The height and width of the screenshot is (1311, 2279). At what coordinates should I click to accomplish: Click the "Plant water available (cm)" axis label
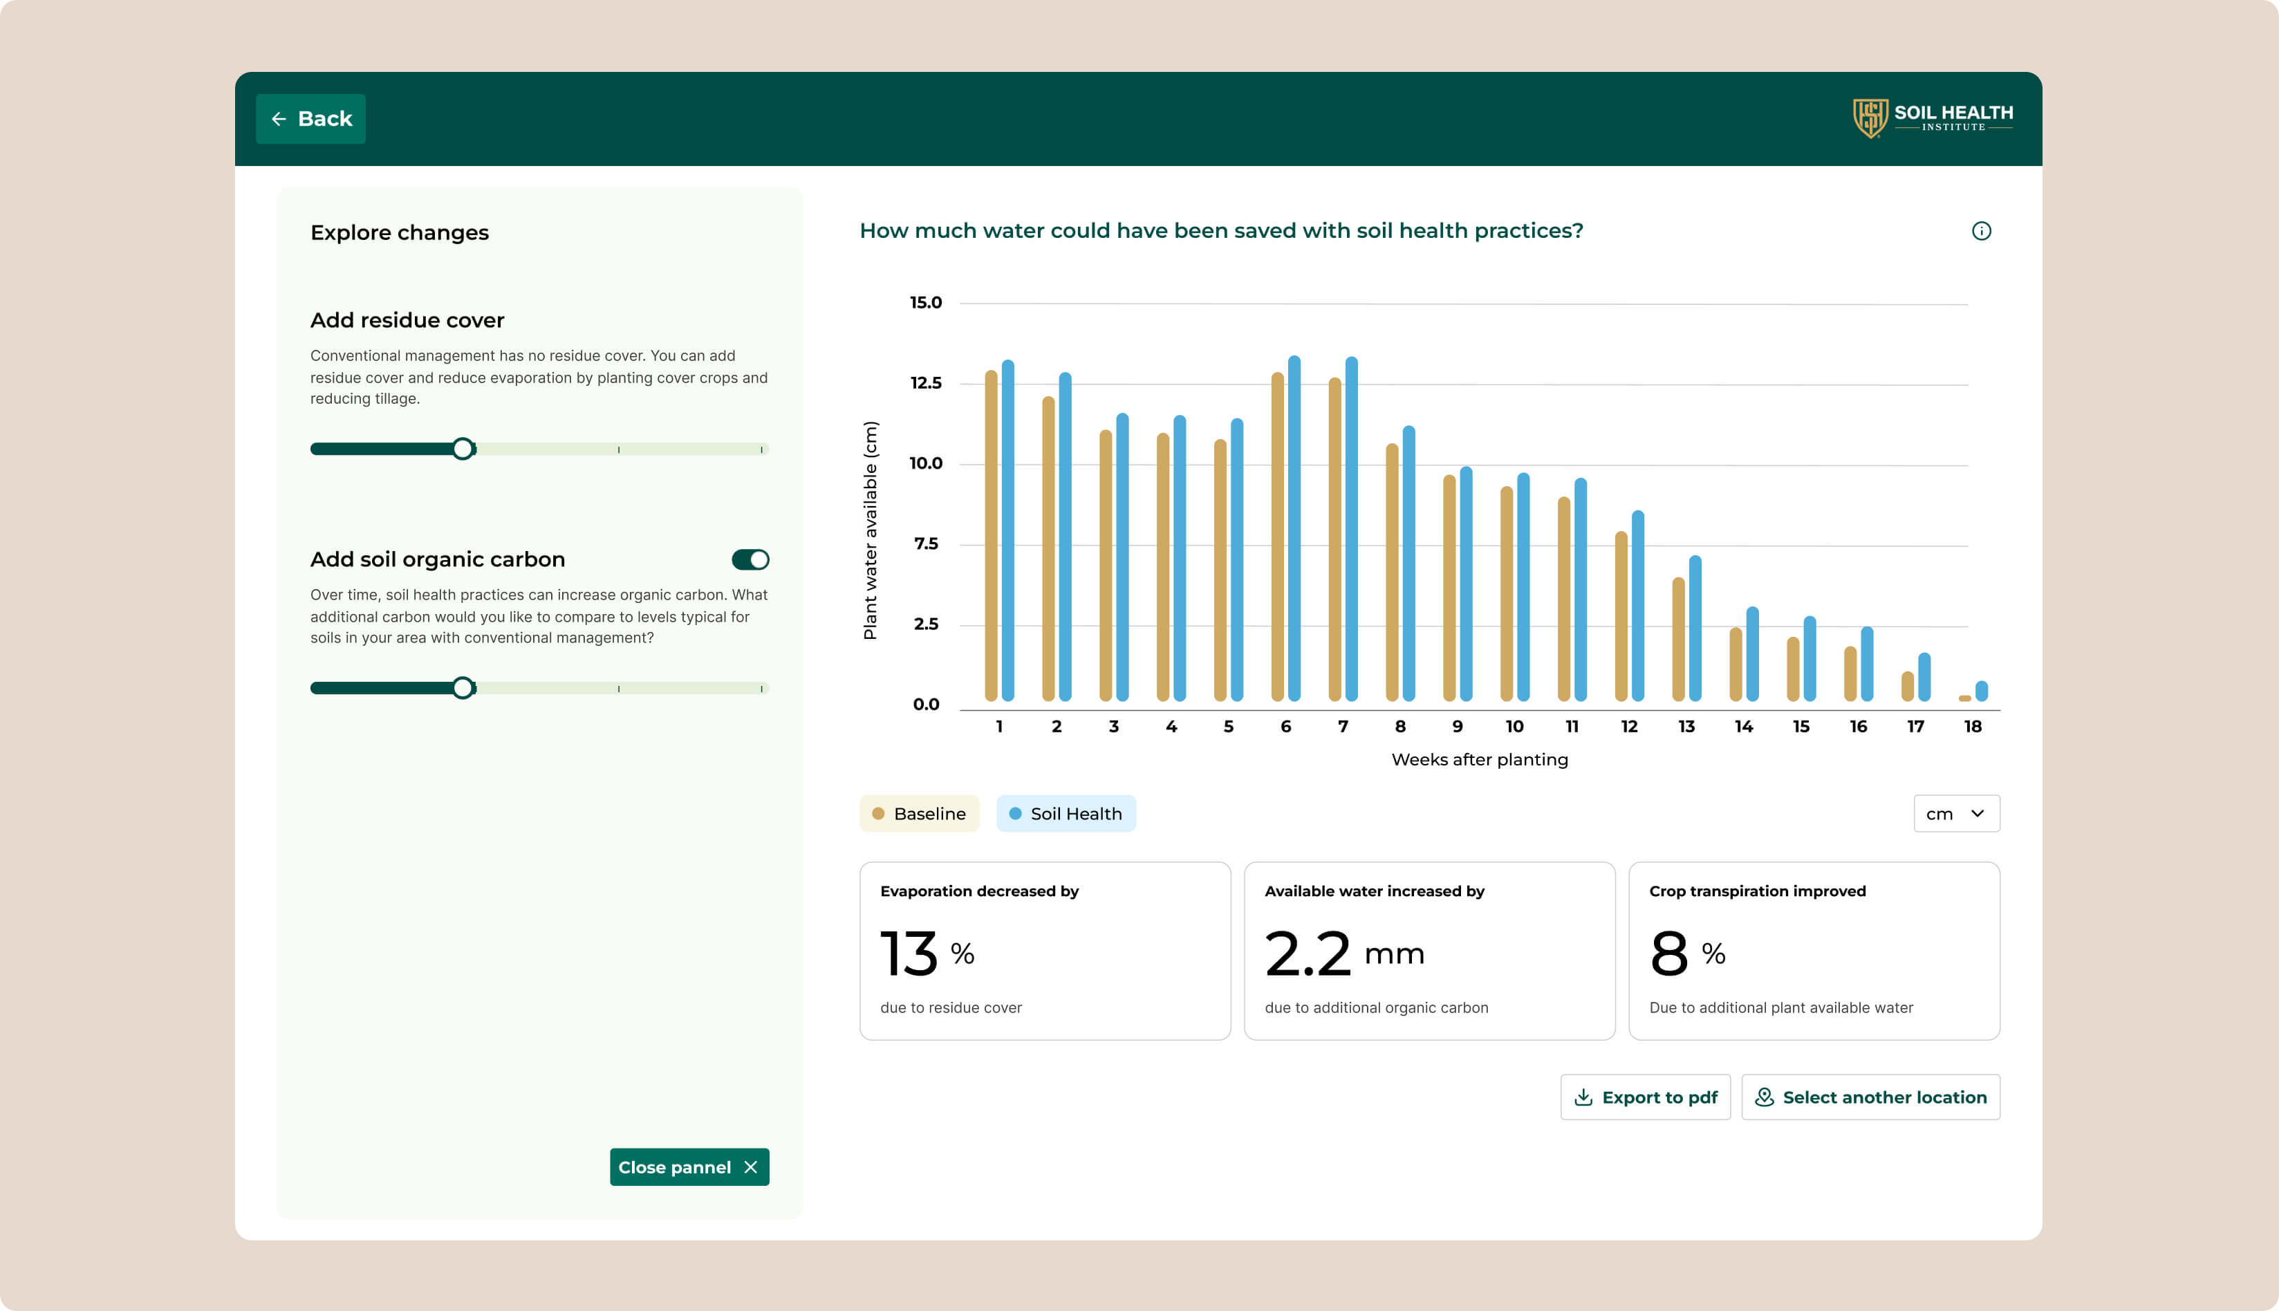pyautogui.click(x=870, y=531)
